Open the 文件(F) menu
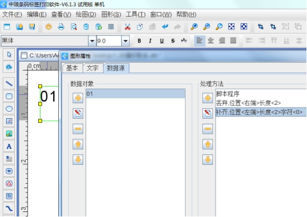 [x=12, y=14]
